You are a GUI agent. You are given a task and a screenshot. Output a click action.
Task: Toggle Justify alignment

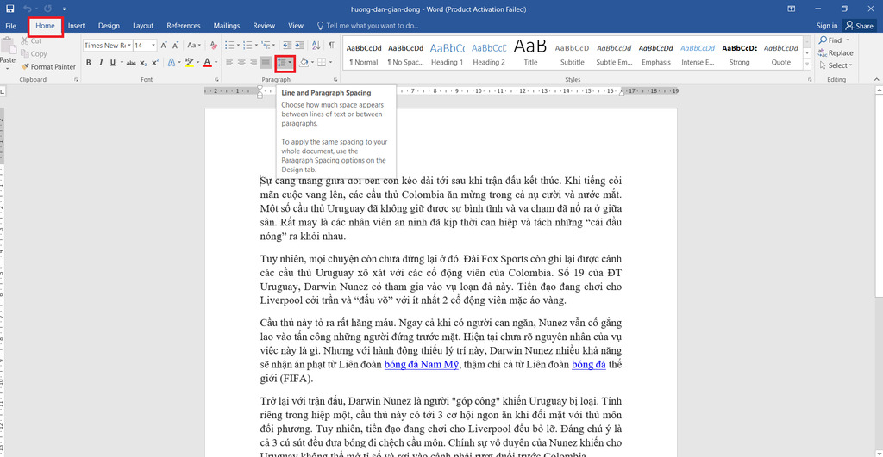266,62
